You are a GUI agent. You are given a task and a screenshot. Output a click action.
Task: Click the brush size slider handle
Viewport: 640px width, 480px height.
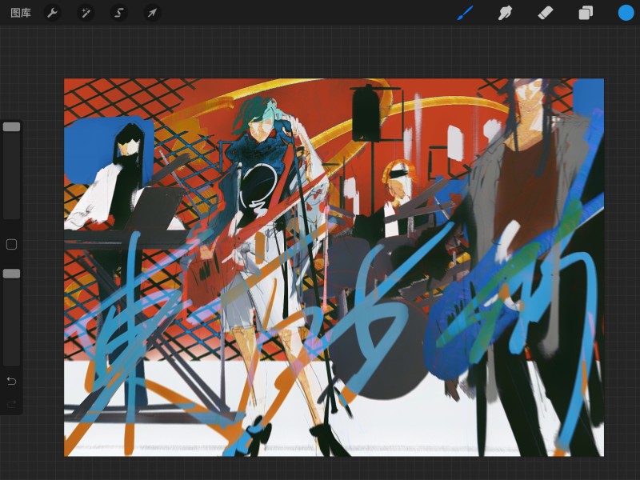click(x=11, y=127)
